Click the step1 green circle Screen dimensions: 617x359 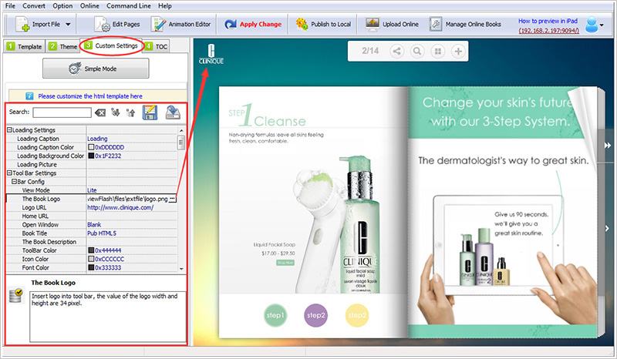tap(275, 315)
